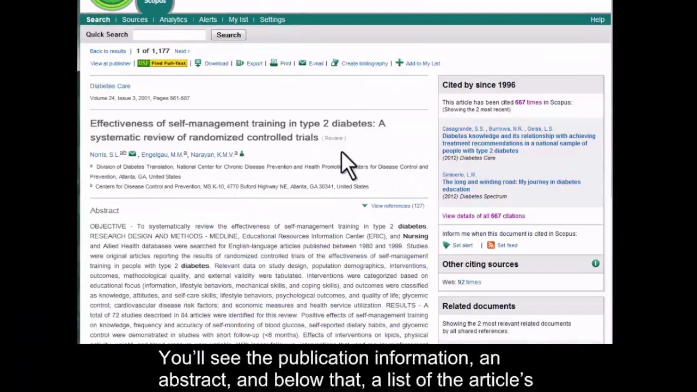Screen dimensions: 697x392
Task: Click the Set alert link
Action: click(x=462, y=246)
